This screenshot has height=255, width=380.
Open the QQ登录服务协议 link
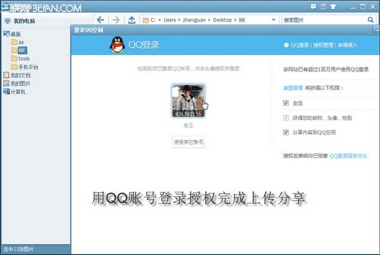[x=348, y=156]
